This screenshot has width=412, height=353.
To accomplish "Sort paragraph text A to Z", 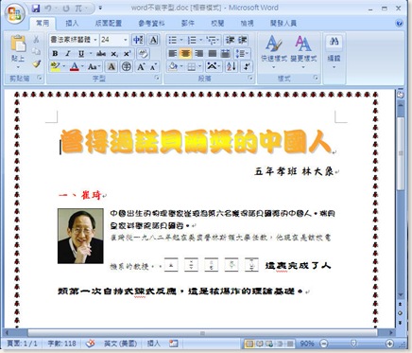I will point(232,66).
